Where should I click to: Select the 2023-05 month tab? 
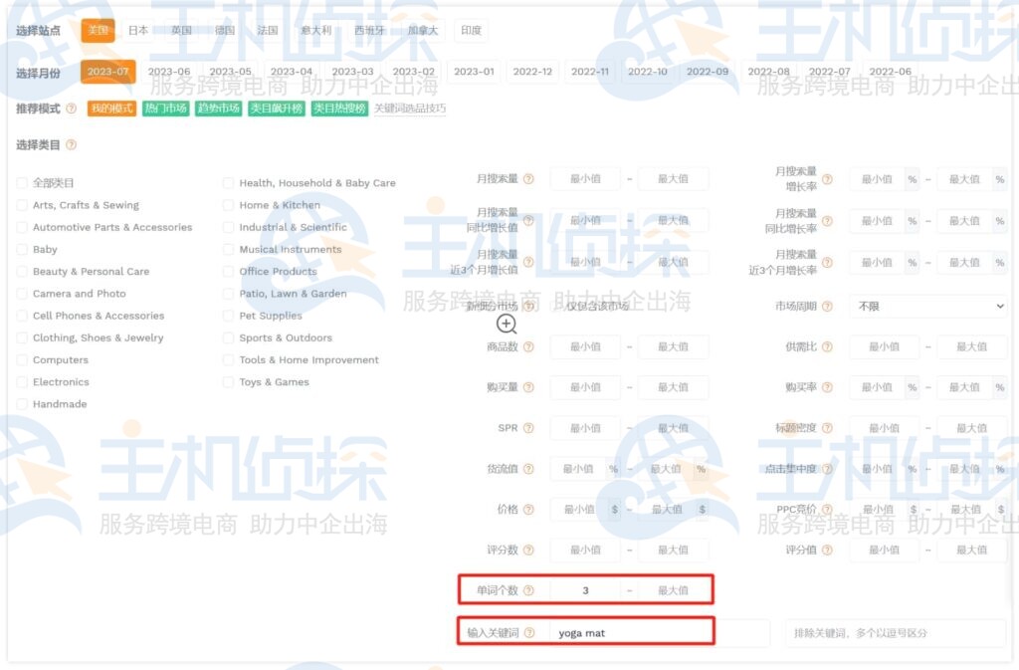pyautogui.click(x=230, y=72)
